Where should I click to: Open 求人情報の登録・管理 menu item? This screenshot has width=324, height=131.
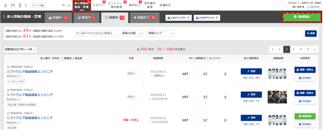82,6
